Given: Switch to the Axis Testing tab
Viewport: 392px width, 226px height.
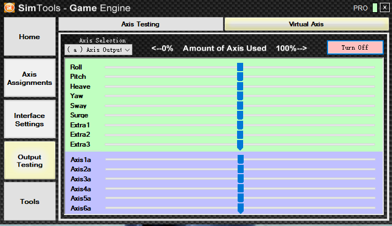Looking at the screenshot, I should (141, 24).
